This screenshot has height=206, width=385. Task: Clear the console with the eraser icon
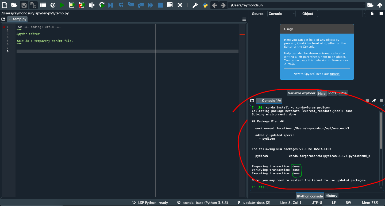pyautogui.click(x=374, y=101)
